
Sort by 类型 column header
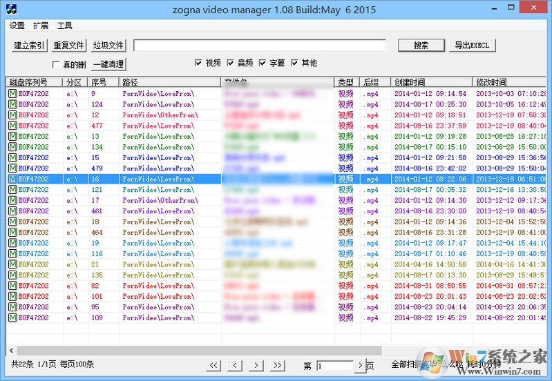click(x=347, y=82)
